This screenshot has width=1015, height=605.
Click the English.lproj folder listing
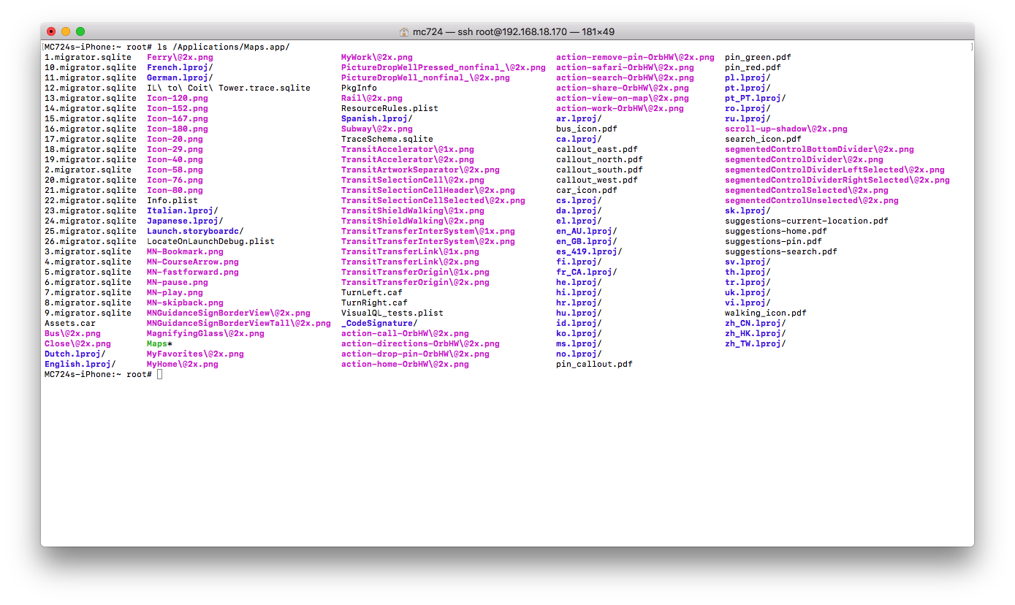coord(77,364)
